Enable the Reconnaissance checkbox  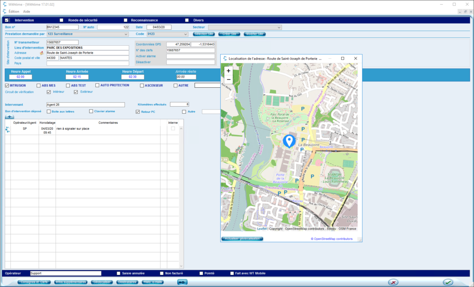click(x=125, y=20)
